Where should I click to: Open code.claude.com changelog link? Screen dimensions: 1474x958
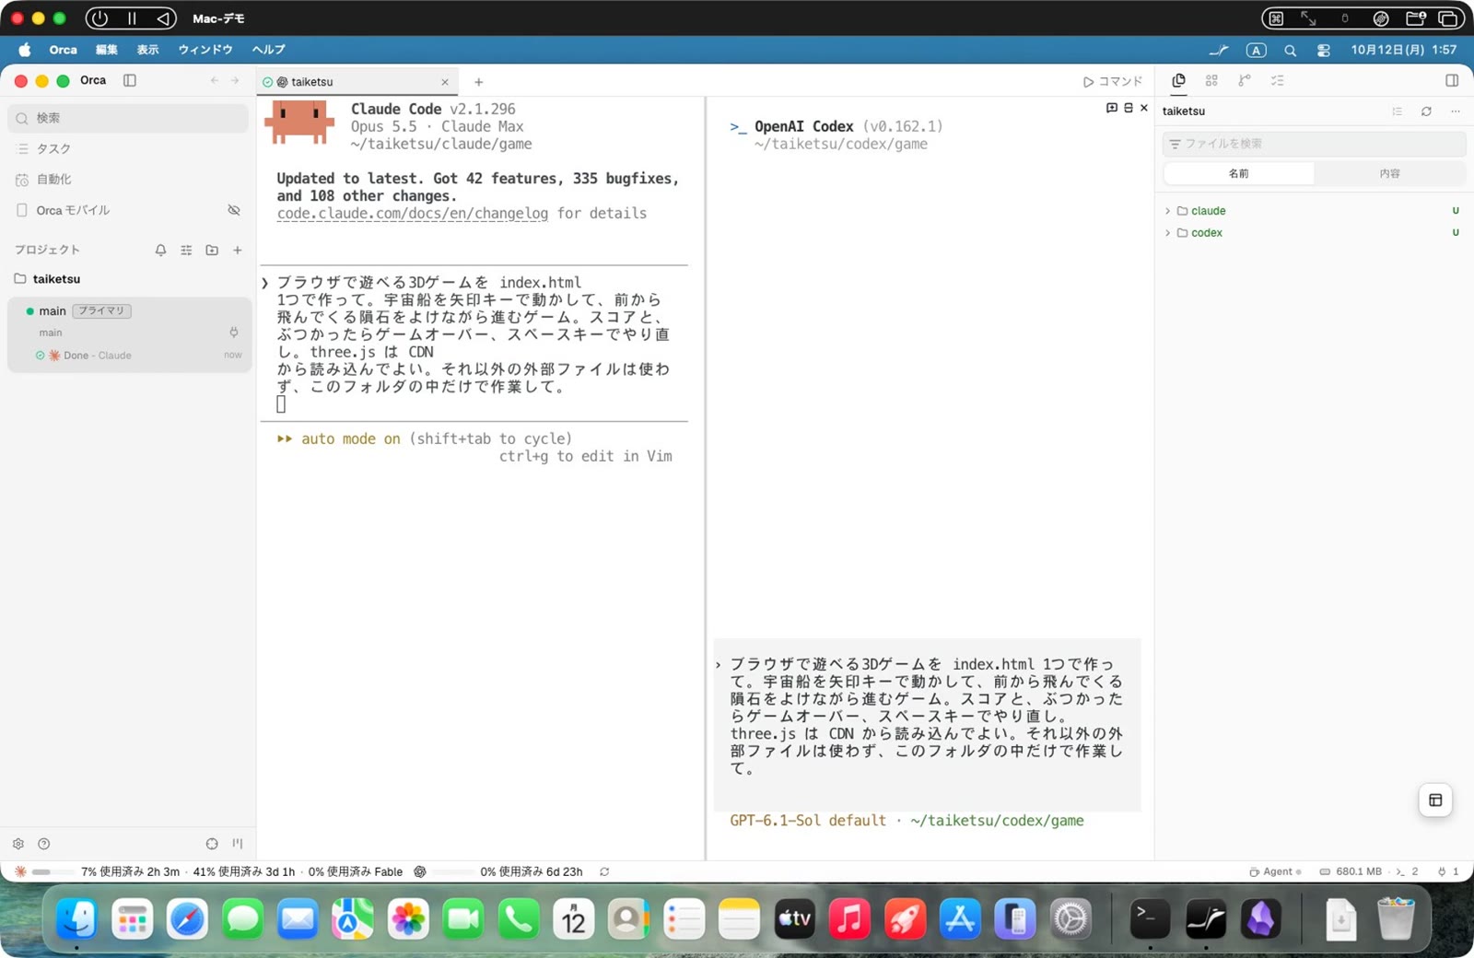click(413, 214)
